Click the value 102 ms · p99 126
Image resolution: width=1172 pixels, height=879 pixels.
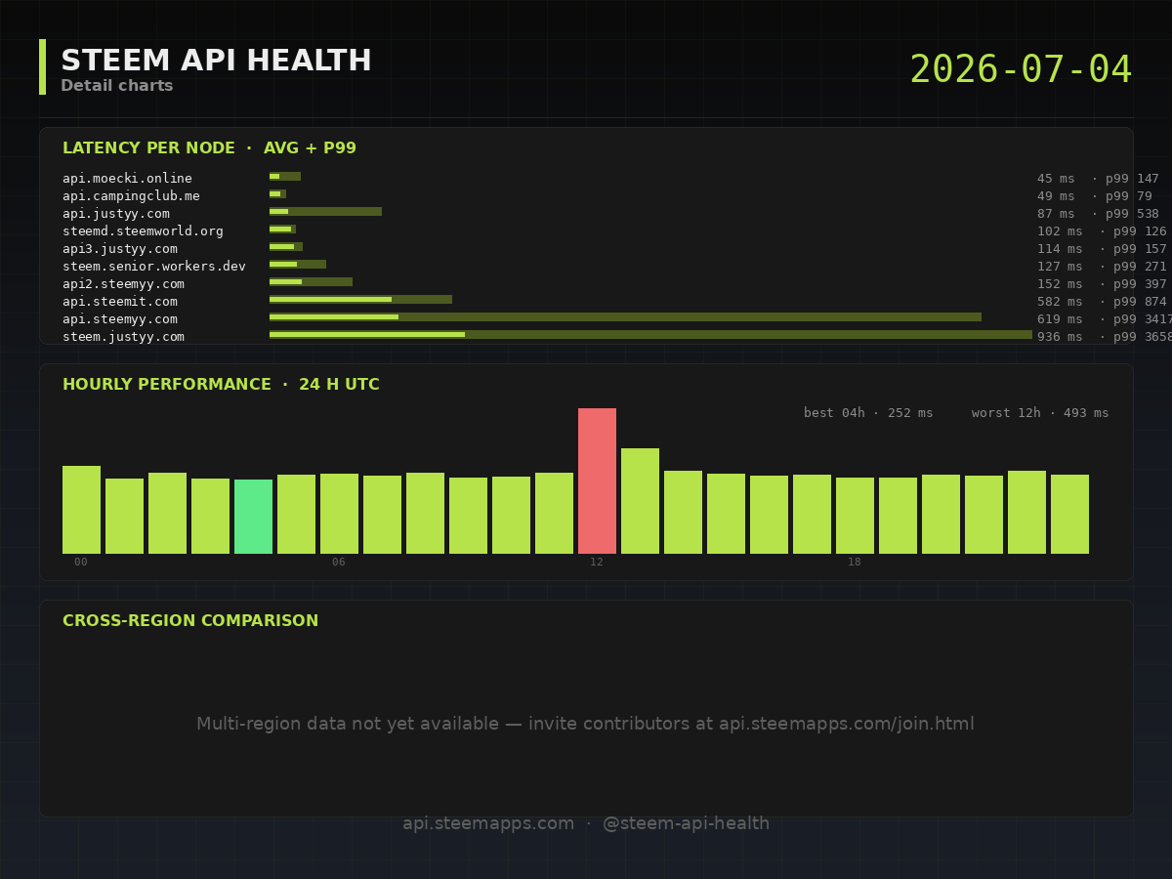click(1102, 231)
